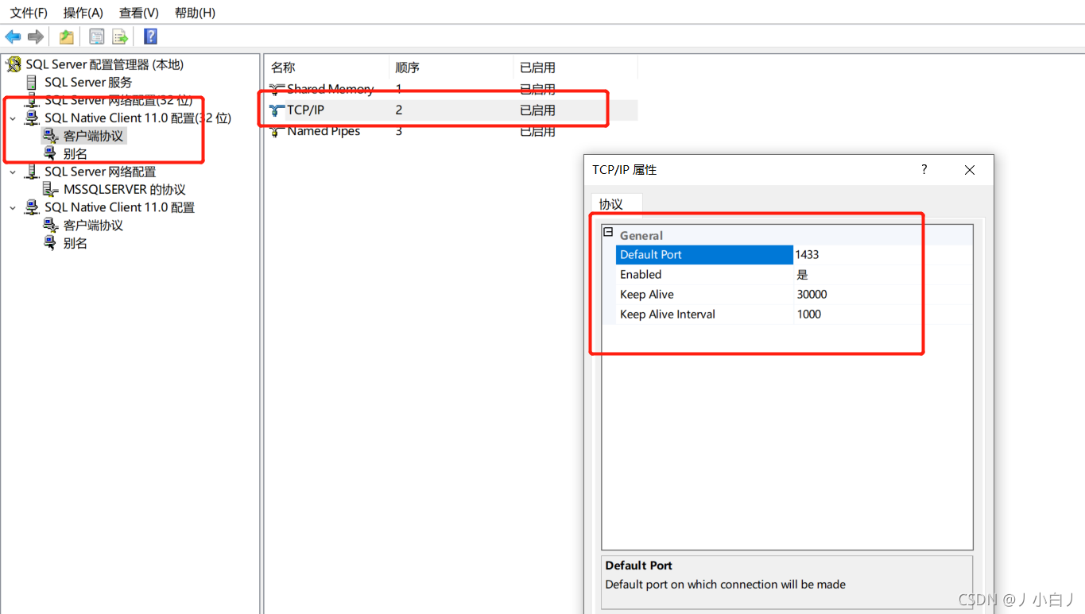Click 客户端协议 icon under non-32-bit Native Client

click(51, 225)
